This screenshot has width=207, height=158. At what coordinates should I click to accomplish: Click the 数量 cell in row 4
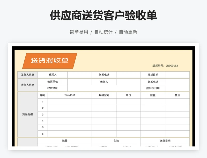coord(153,121)
